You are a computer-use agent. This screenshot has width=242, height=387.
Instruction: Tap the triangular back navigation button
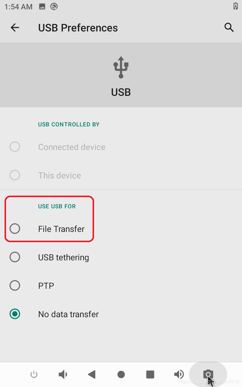[x=92, y=375]
